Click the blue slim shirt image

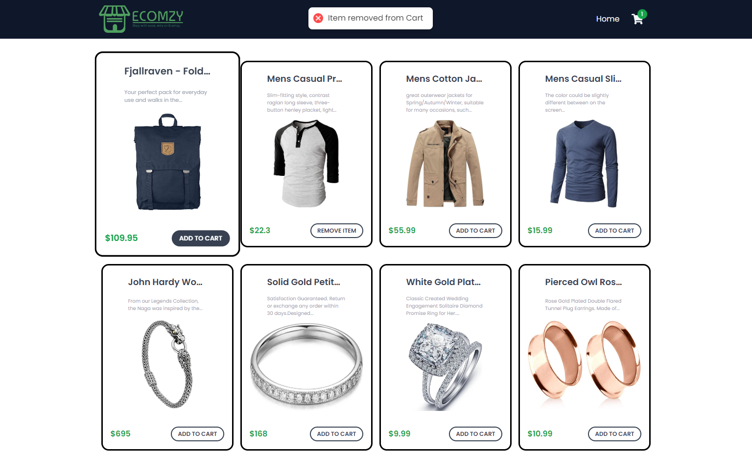tap(585, 164)
